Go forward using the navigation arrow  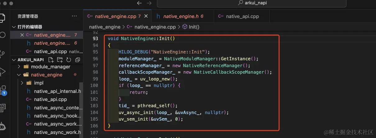point(149,3)
